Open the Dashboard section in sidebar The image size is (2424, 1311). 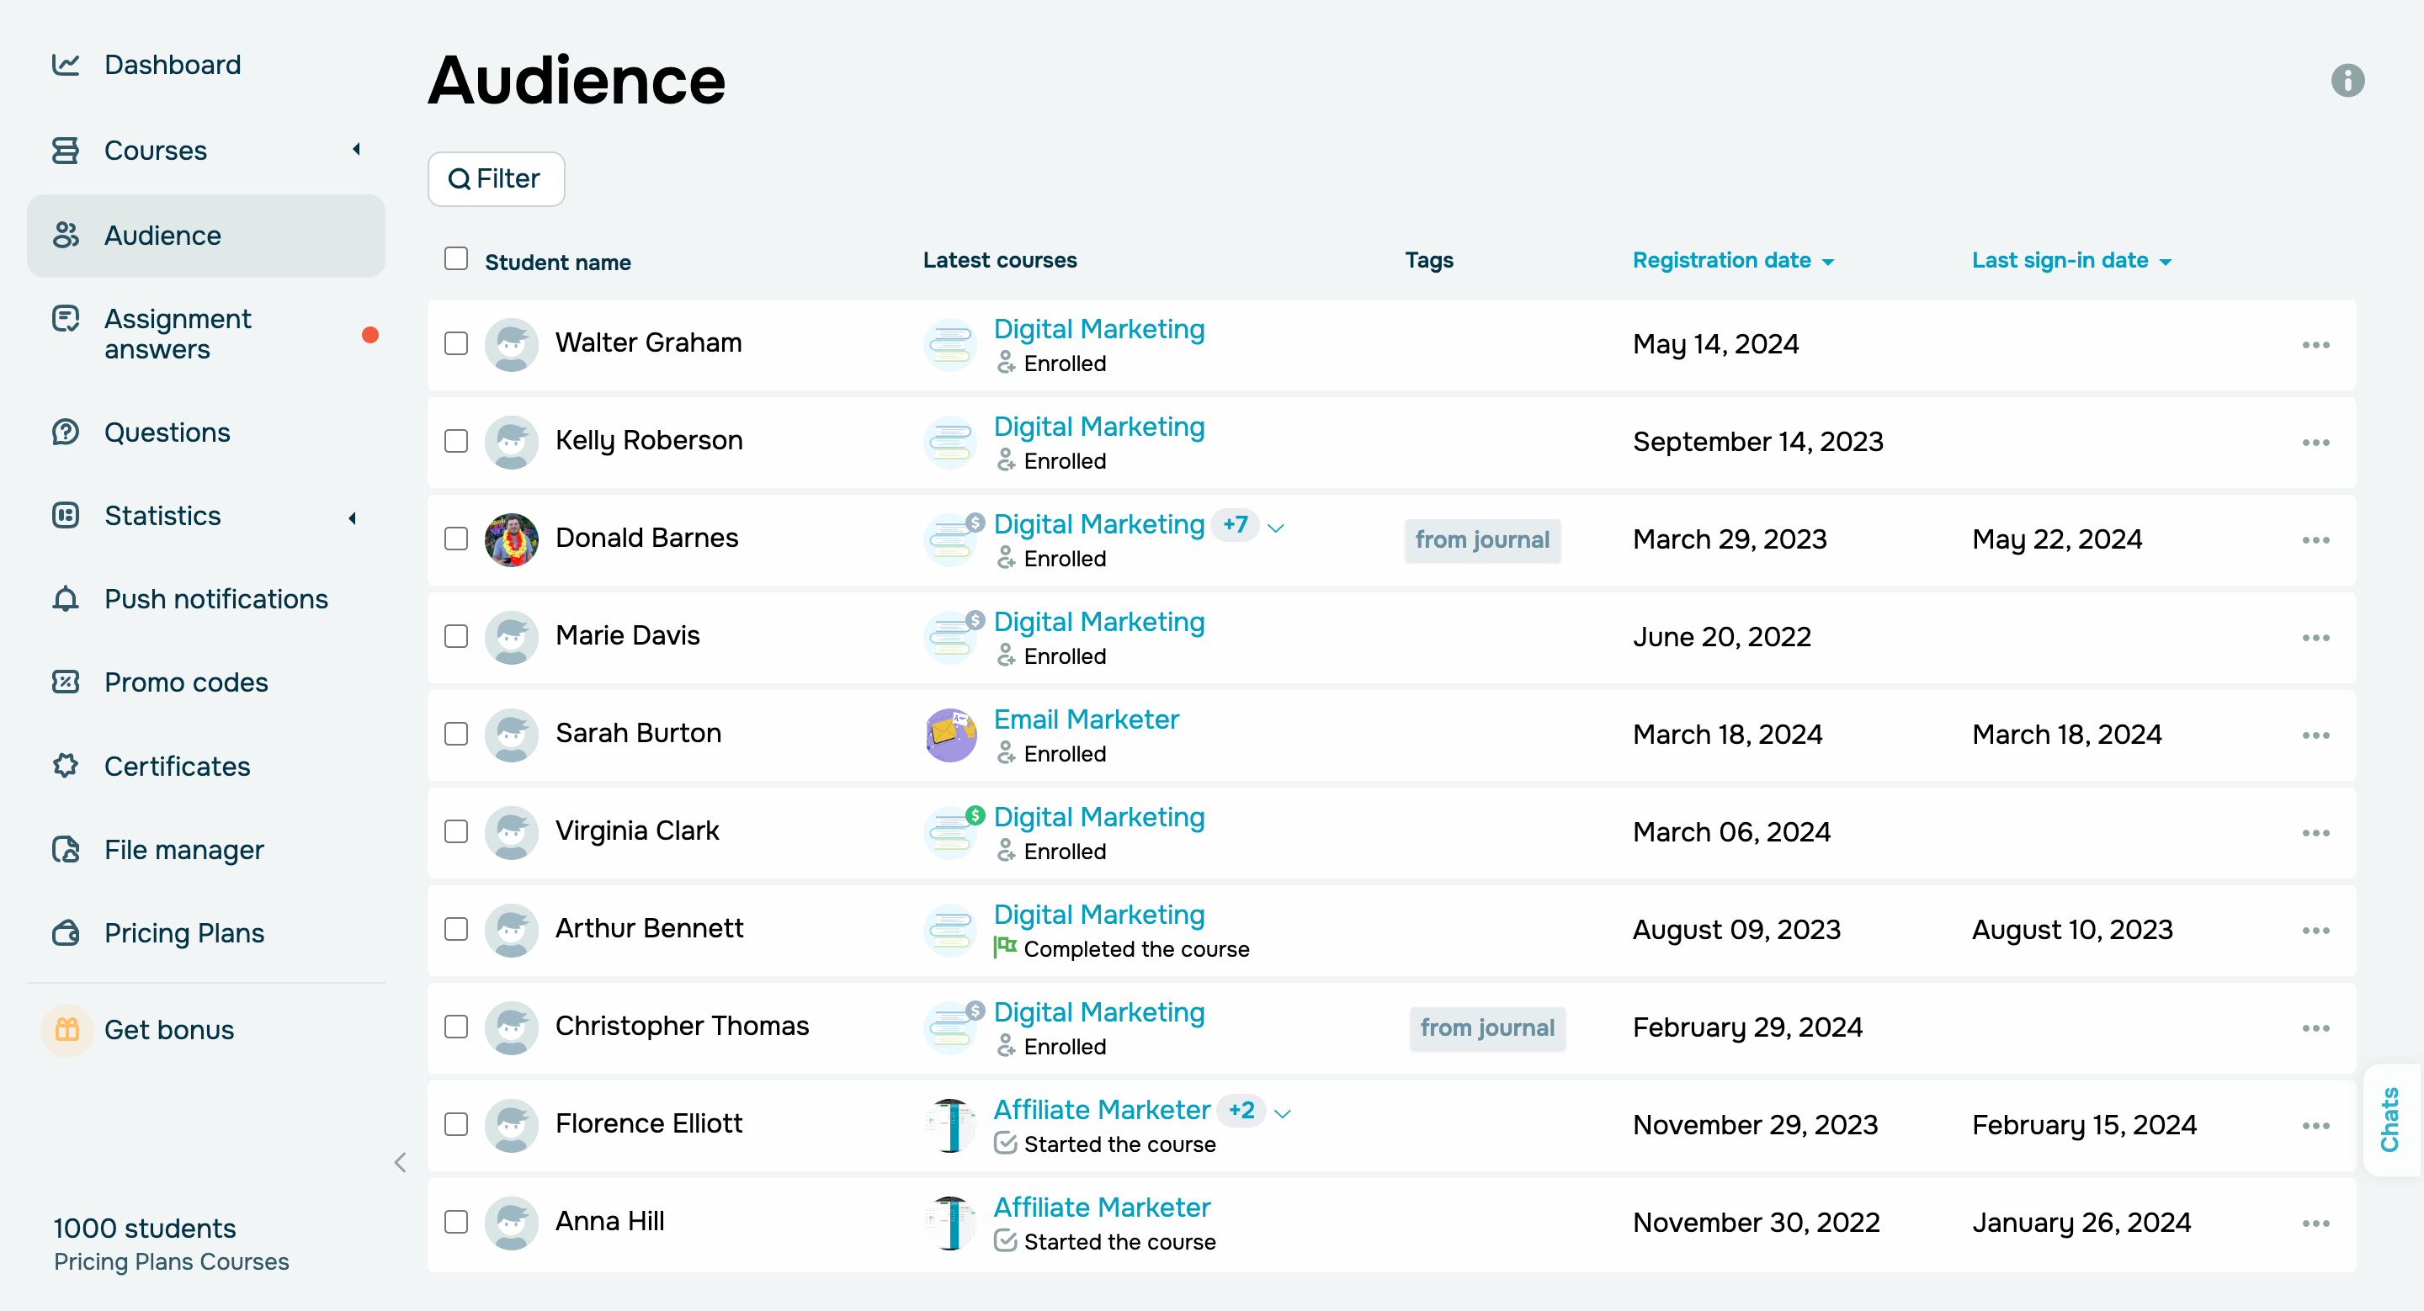(173, 64)
